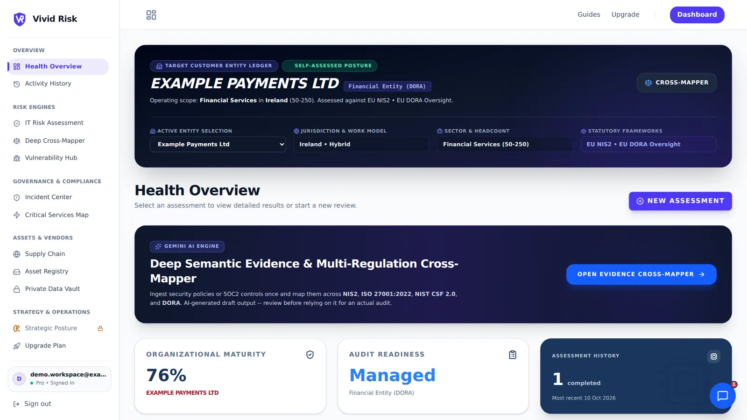Click the Upgrade link in top bar
This screenshot has height=420, width=747.
[625, 14]
